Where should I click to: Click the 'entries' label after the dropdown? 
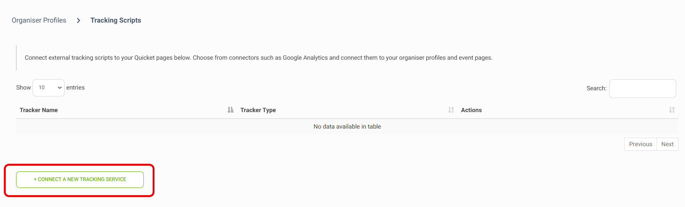click(75, 88)
